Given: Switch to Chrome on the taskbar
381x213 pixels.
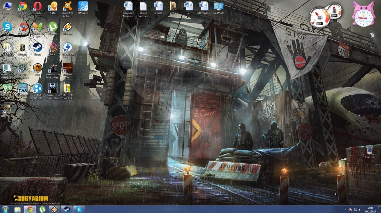Looking at the screenshot, I should tap(30, 209).
